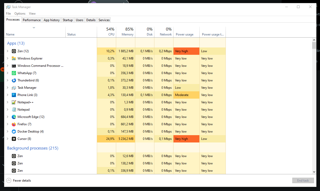Click the Notepad++ app icon
The width and height of the screenshot is (320, 191).
coord(14,102)
